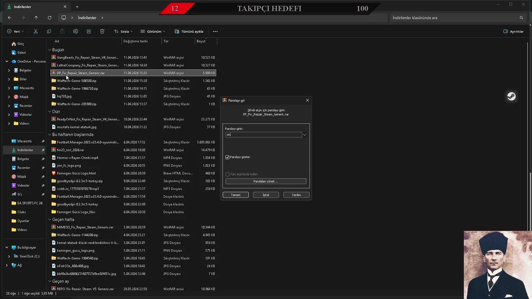532x299 pixels.
Task: Click the Cut scissors icon in toolbar
Action: [36, 31]
